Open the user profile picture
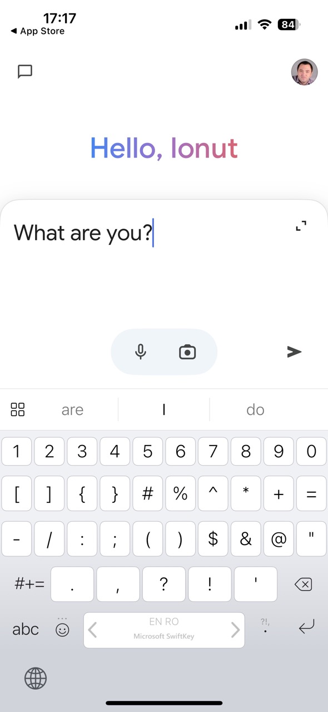 (304, 72)
